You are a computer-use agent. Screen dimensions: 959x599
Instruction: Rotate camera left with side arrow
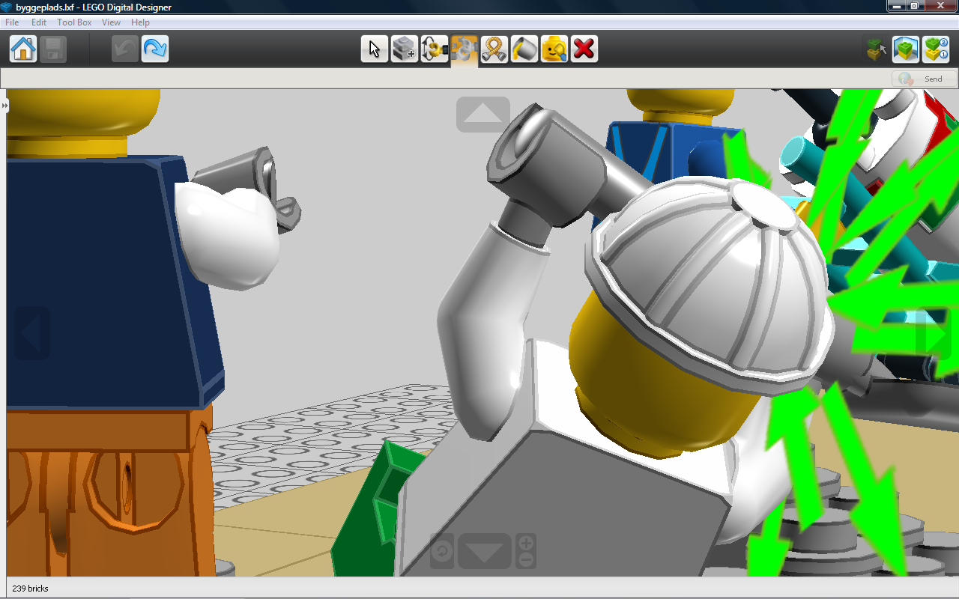(x=31, y=333)
